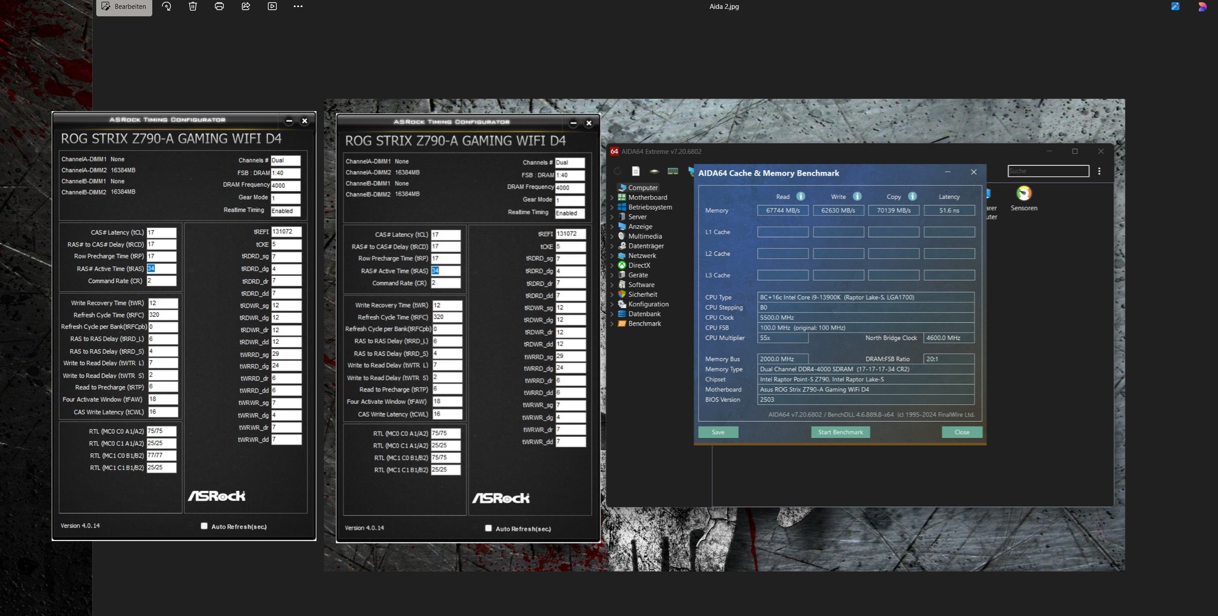The height and width of the screenshot is (616, 1218).
Task: Open the AIDA64 vertical dots menu
Action: [x=1099, y=171]
